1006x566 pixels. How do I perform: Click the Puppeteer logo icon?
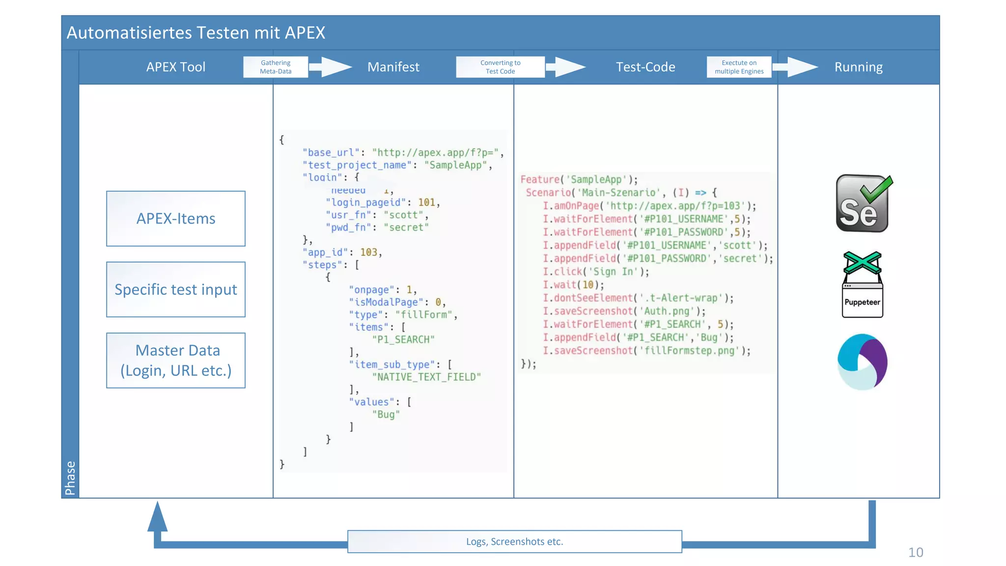click(x=862, y=285)
